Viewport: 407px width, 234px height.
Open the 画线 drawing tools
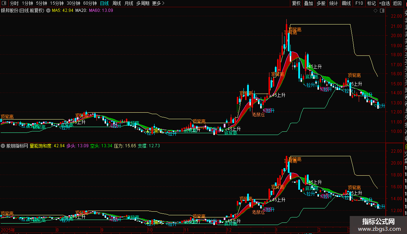pos(346,3)
